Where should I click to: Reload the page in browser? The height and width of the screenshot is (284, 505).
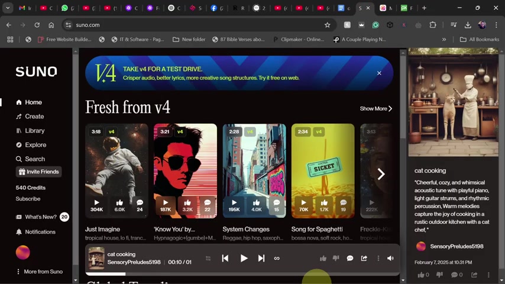pyautogui.click(x=37, y=25)
